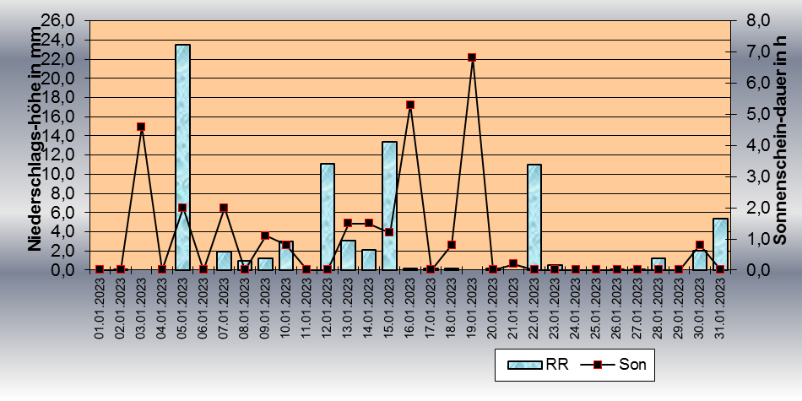Click the tallest precipitation bar on 05.01.2023
The height and width of the screenshot is (401, 802).
182,156
